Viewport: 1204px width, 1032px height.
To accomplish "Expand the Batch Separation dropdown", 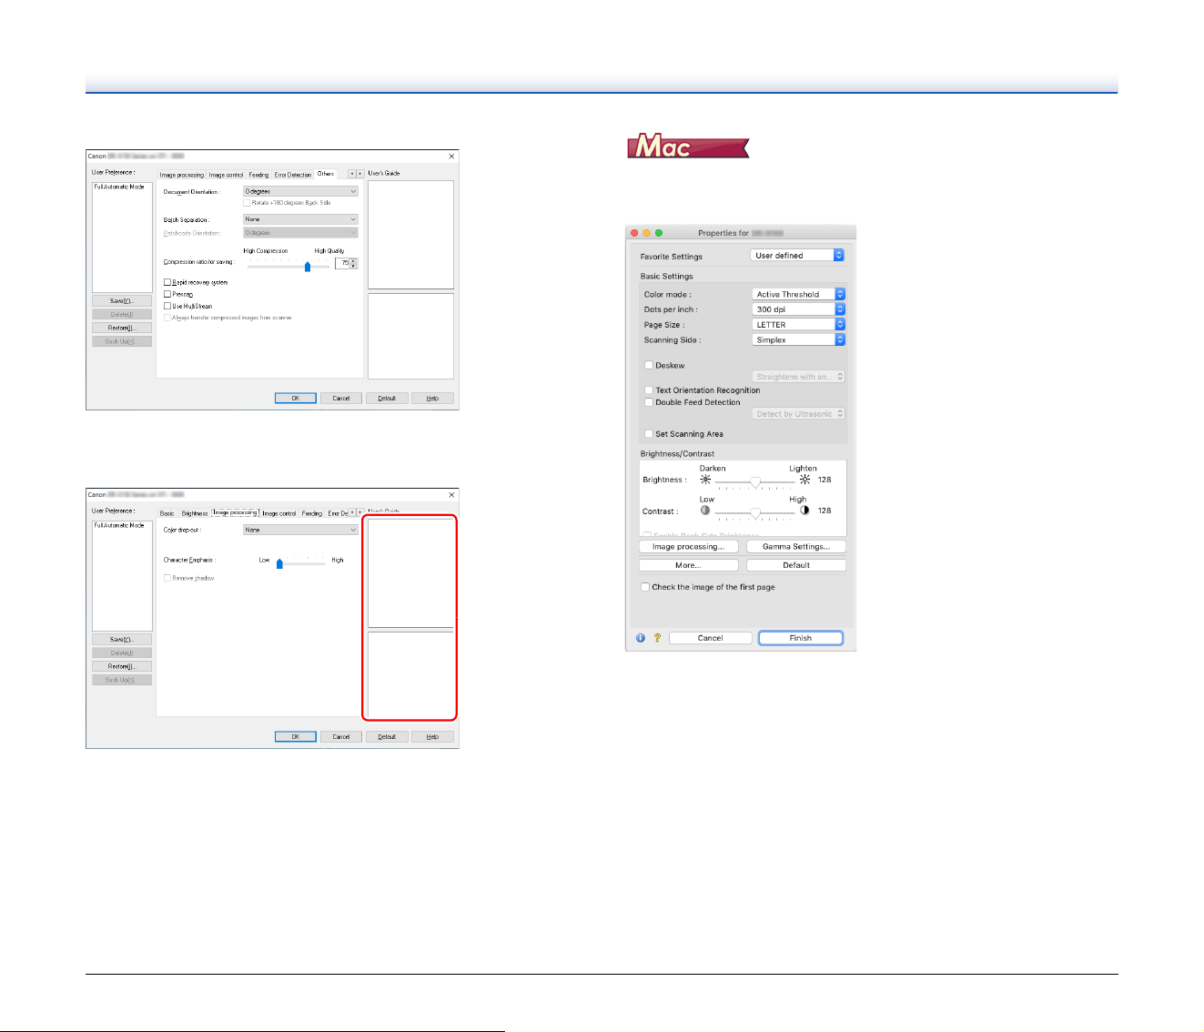I will click(300, 219).
